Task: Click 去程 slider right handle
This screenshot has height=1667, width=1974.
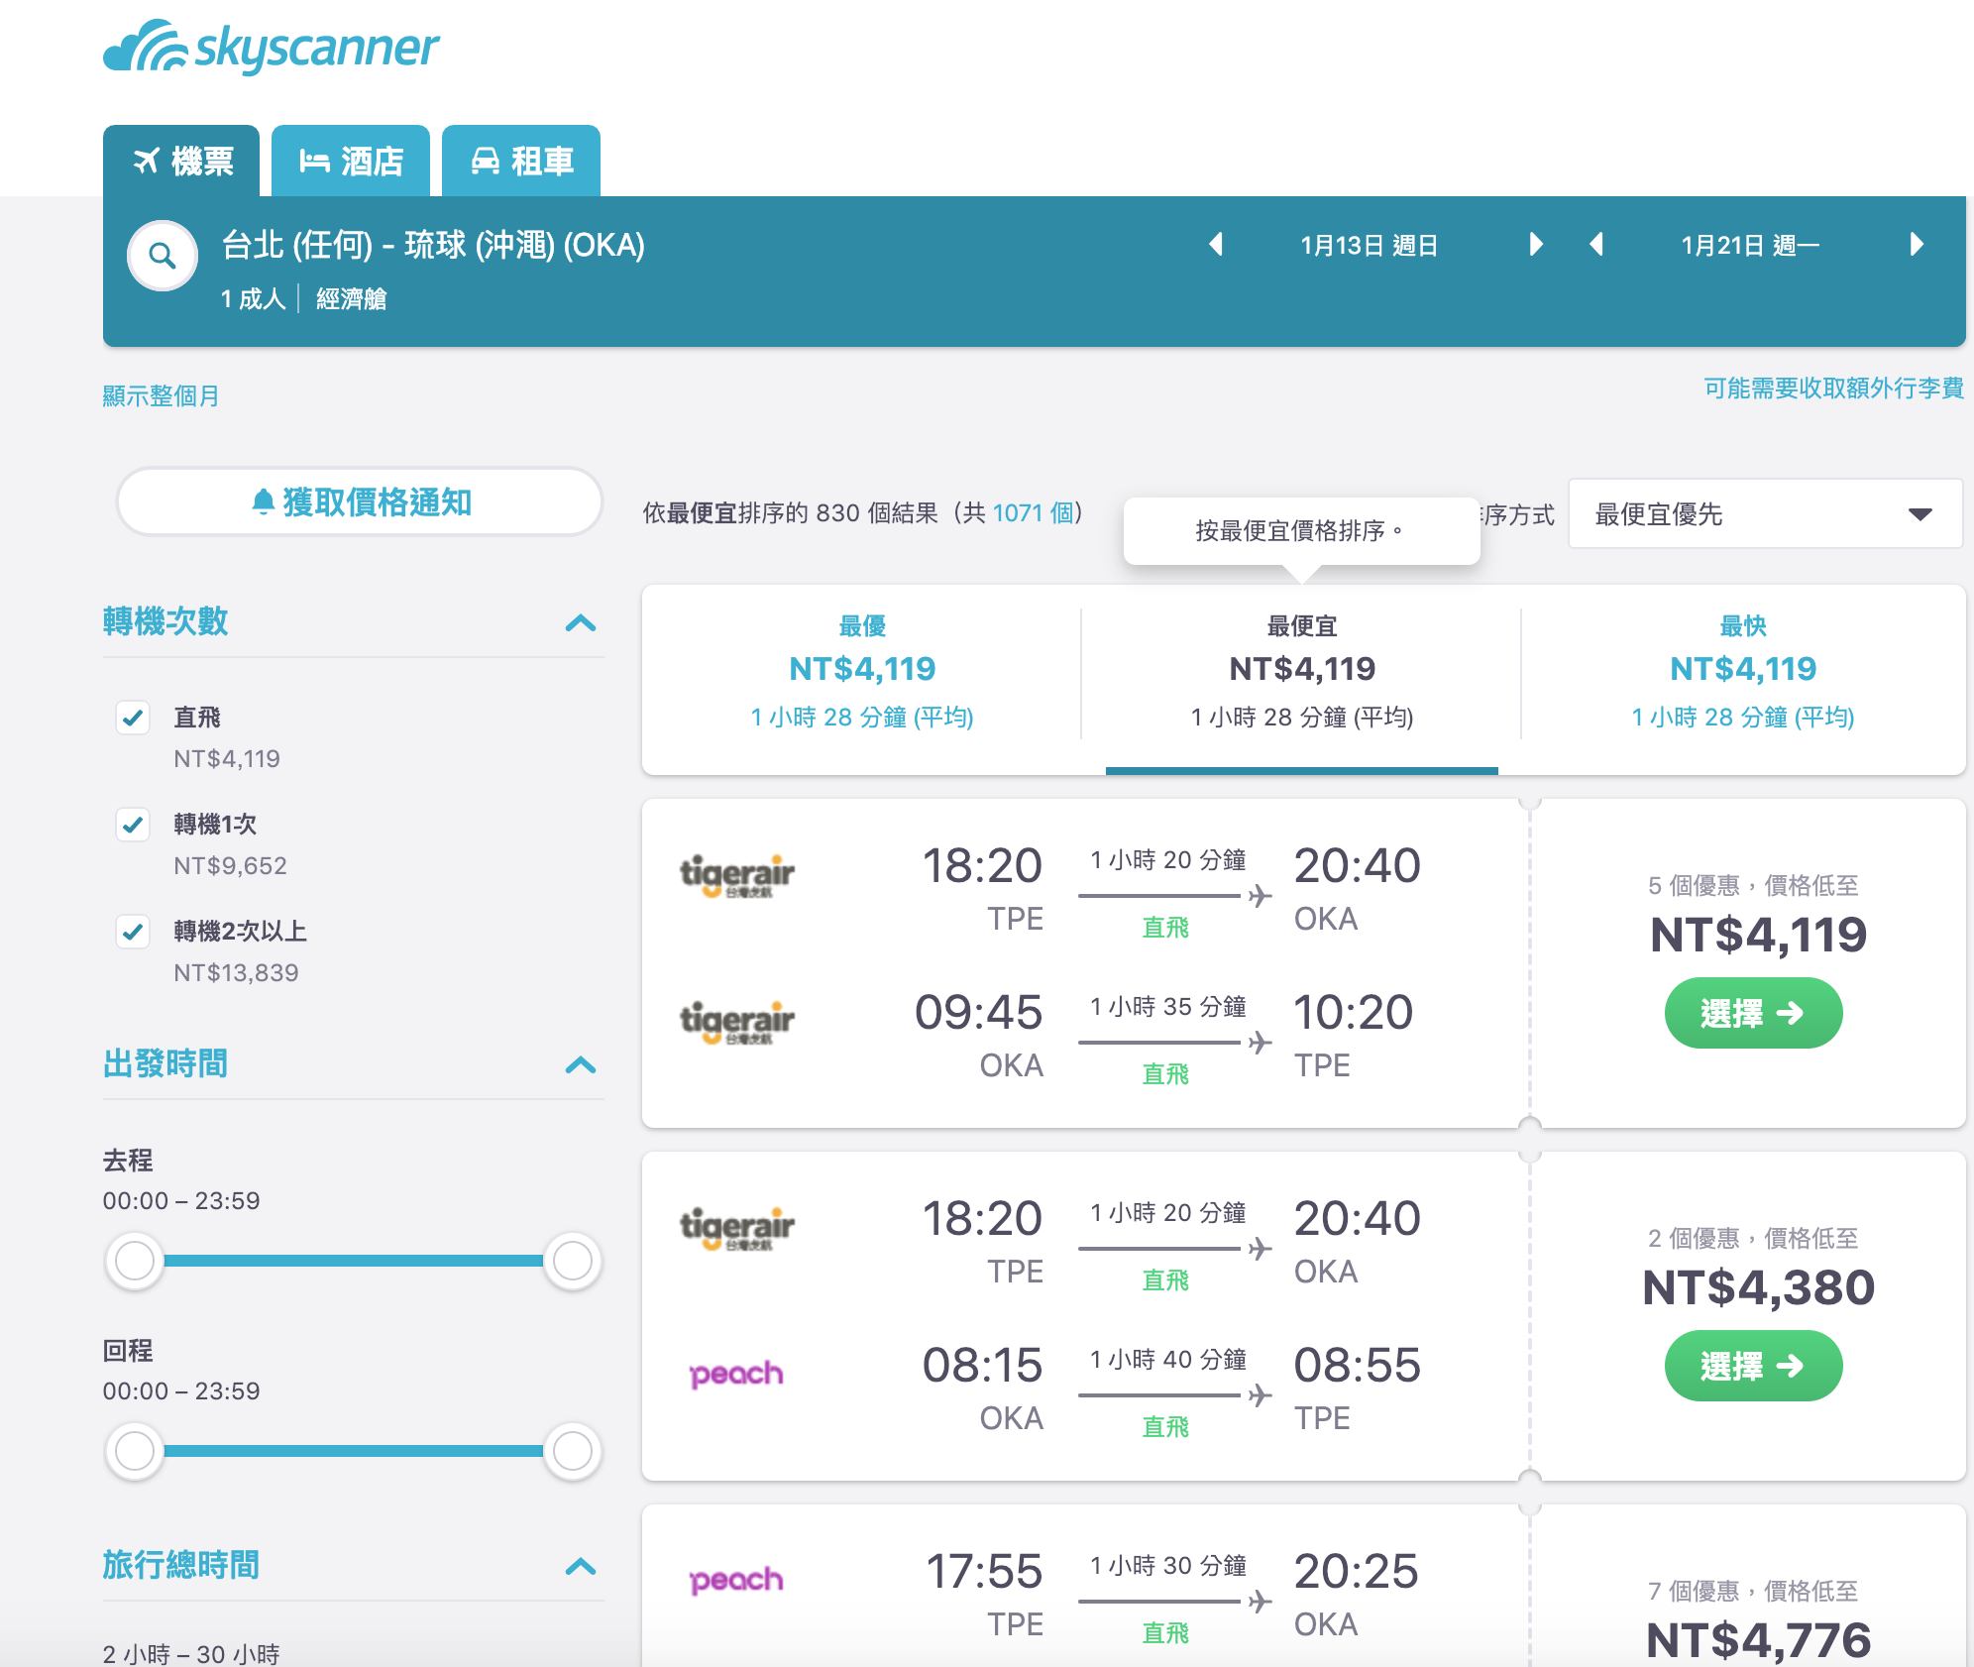Action: pyautogui.click(x=573, y=1261)
